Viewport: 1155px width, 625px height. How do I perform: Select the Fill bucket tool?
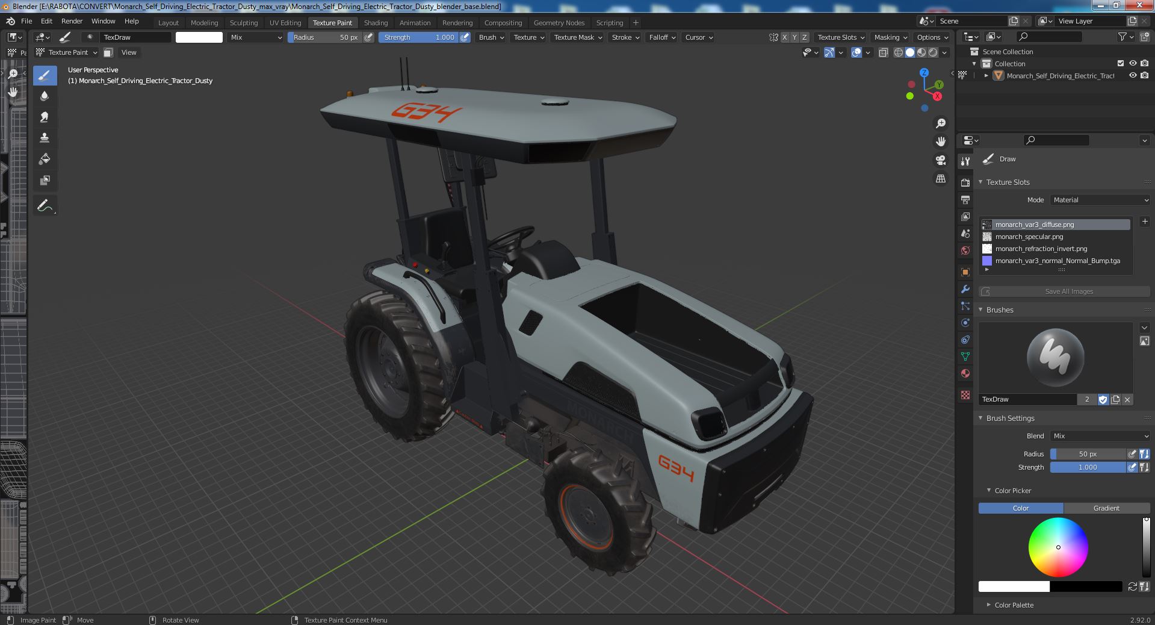click(45, 160)
